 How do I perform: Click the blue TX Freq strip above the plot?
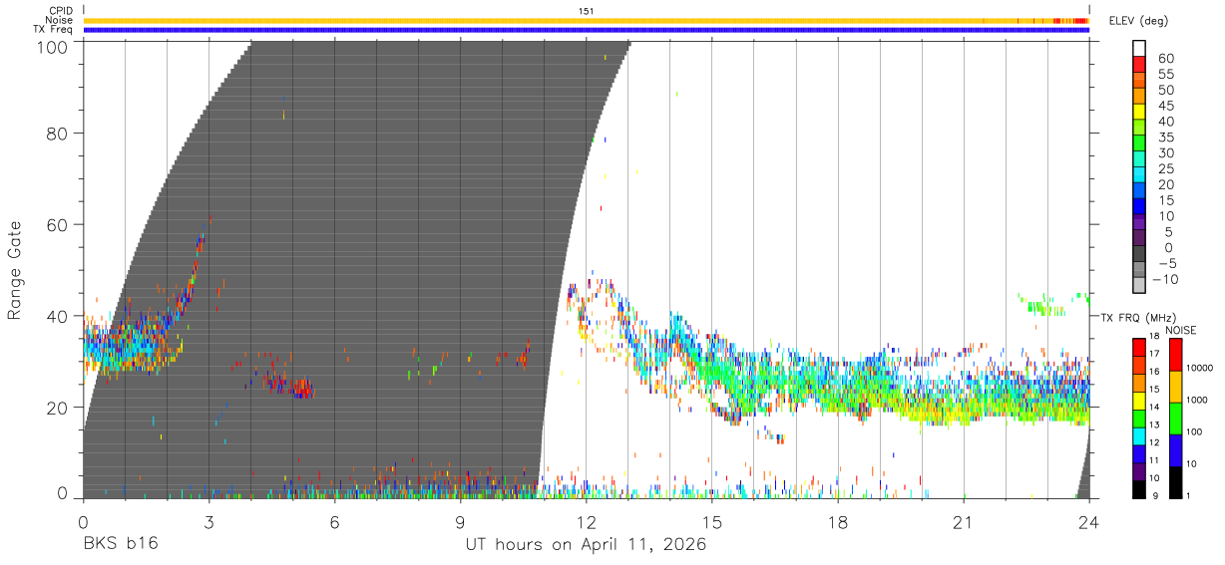click(x=586, y=30)
